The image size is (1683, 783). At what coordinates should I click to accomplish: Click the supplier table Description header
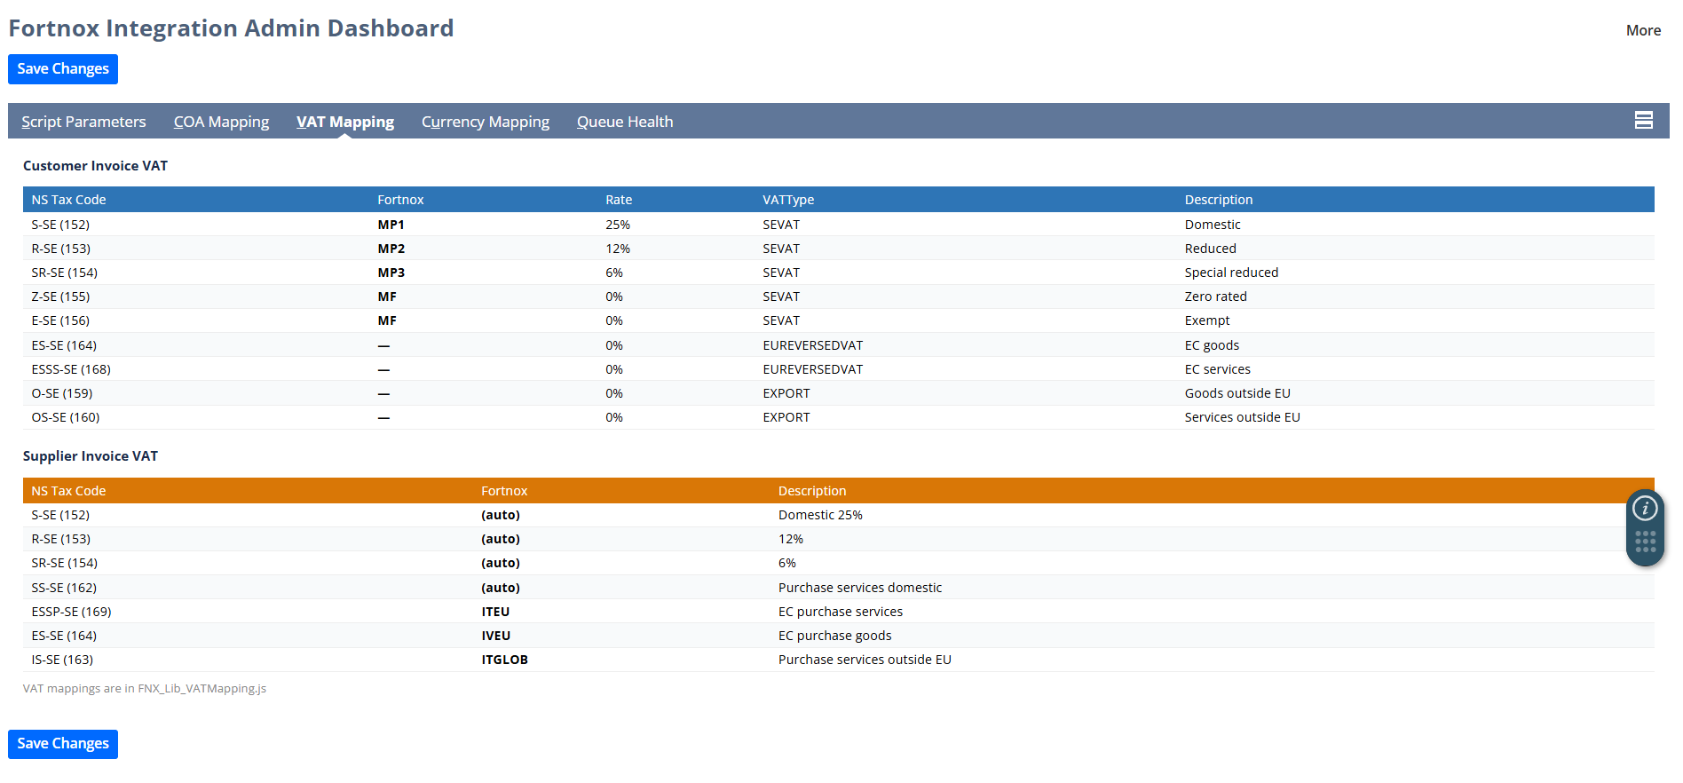pyautogui.click(x=812, y=491)
